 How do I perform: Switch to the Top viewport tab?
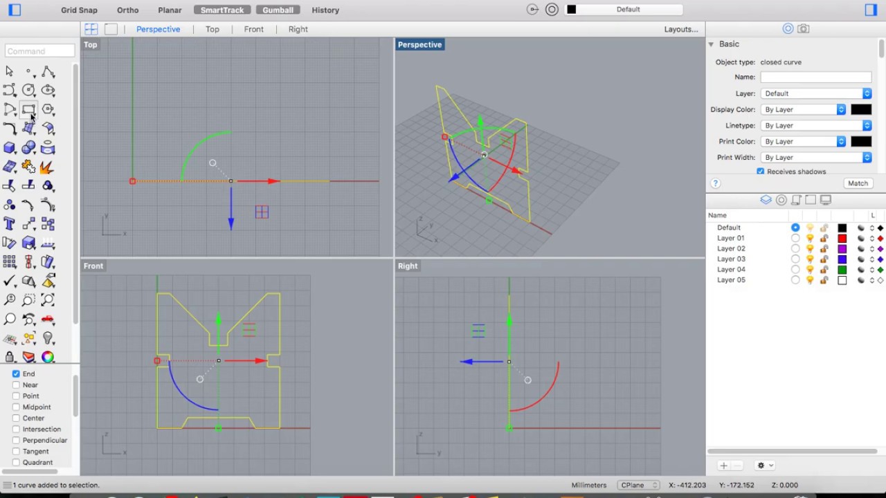[x=213, y=29]
